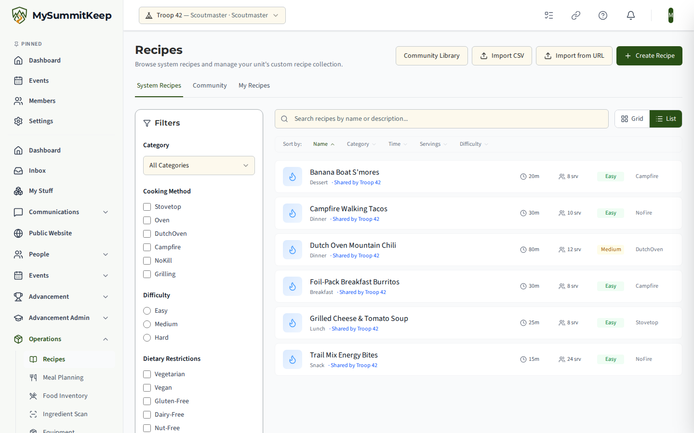Open Meal Planning in the sidebar
The height and width of the screenshot is (433, 694).
69,378
